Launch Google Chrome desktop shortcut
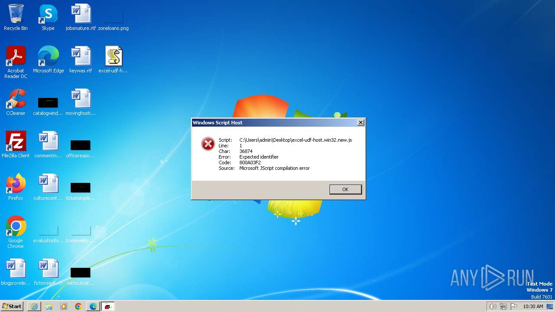Viewport: 555px width, 312px height. [16, 232]
